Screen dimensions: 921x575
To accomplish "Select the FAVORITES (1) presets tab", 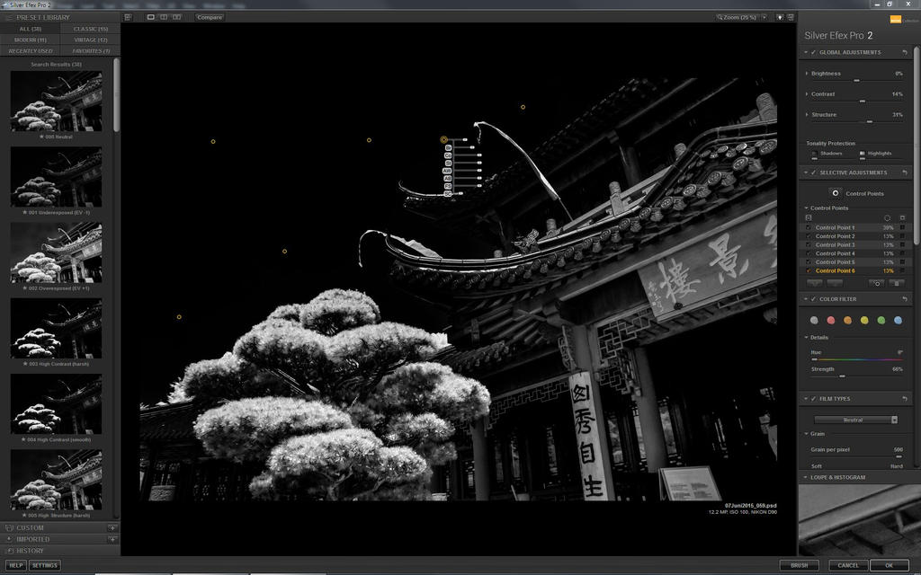I will point(91,51).
